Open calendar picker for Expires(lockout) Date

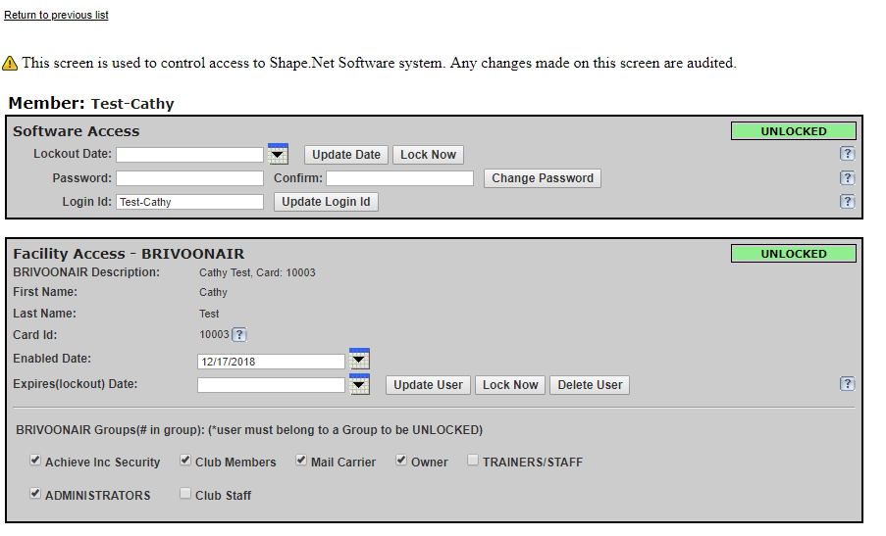pyautogui.click(x=359, y=384)
